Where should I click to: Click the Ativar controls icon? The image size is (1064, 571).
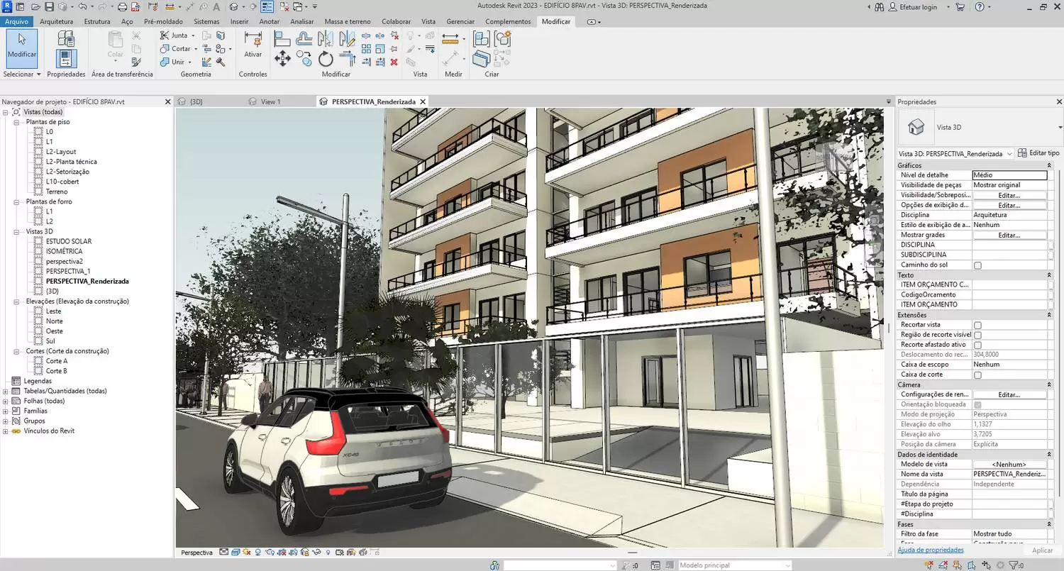click(x=253, y=45)
